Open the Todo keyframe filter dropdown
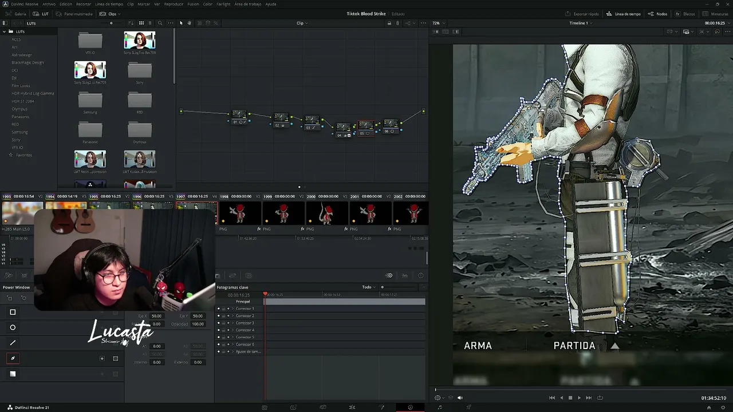The width and height of the screenshot is (733, 412). click(x=368, y=287)
